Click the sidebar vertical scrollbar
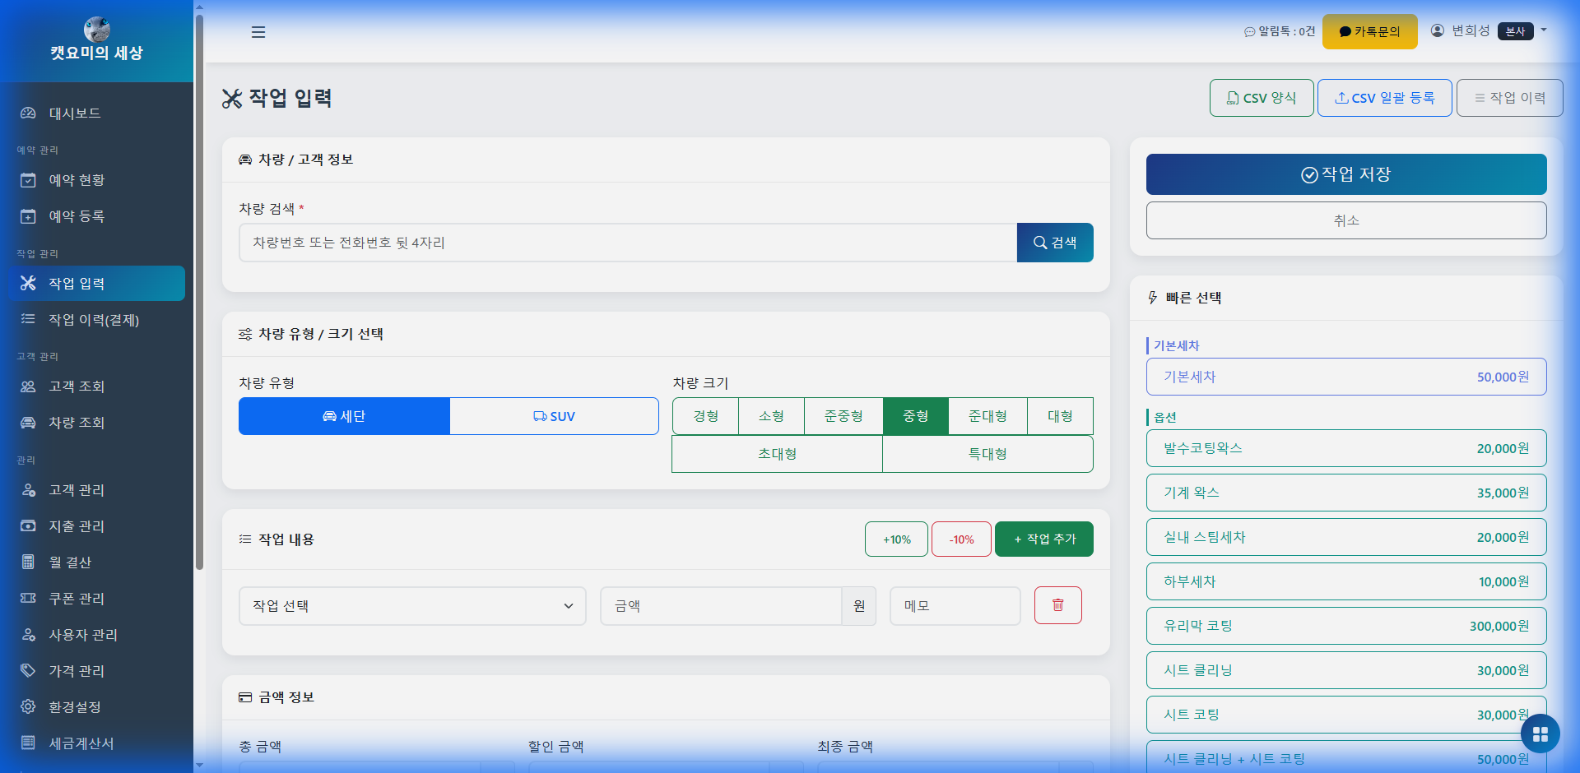 click(199, 292)
